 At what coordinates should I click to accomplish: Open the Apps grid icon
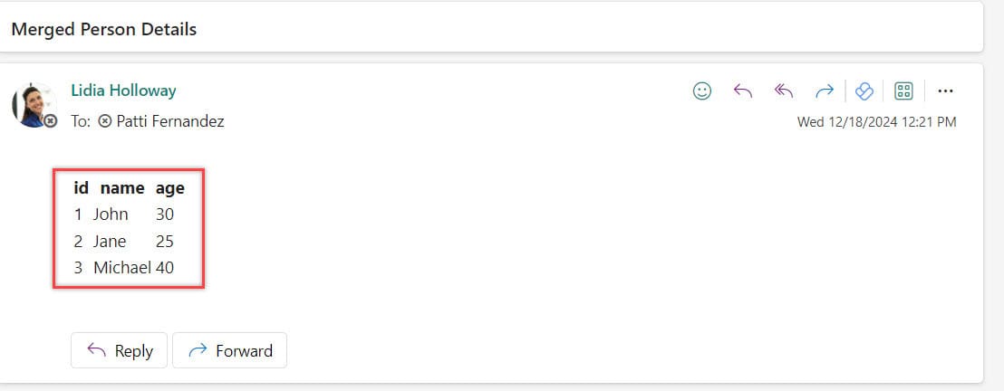click(903, 91)
